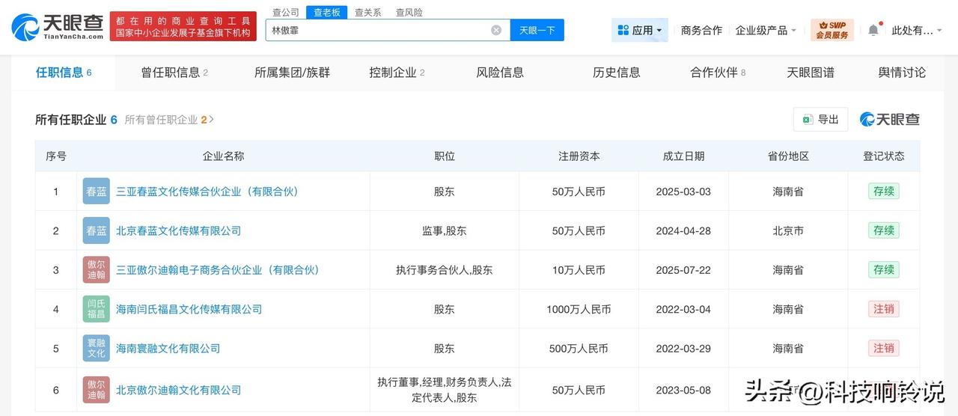Open 三亚春蓝文化传媒合伙企业（有限合伙） link
The width and height of the screenshot is (958, 416).
point(207,192)
